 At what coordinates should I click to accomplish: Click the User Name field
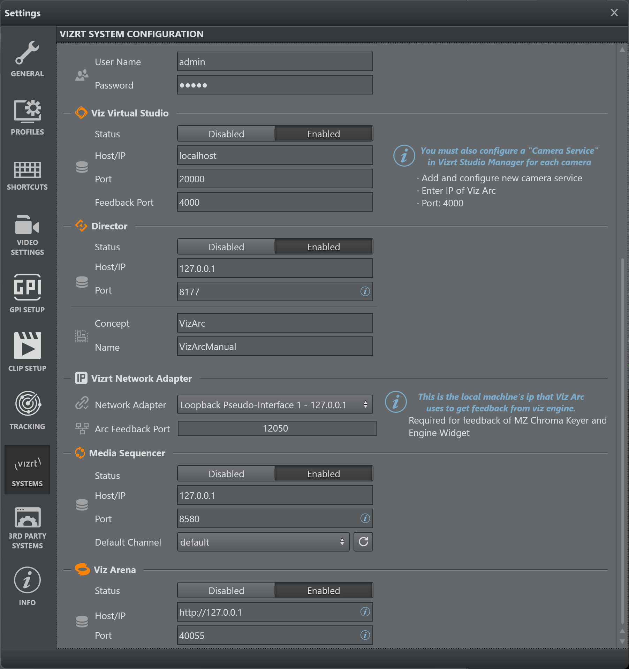275,61
